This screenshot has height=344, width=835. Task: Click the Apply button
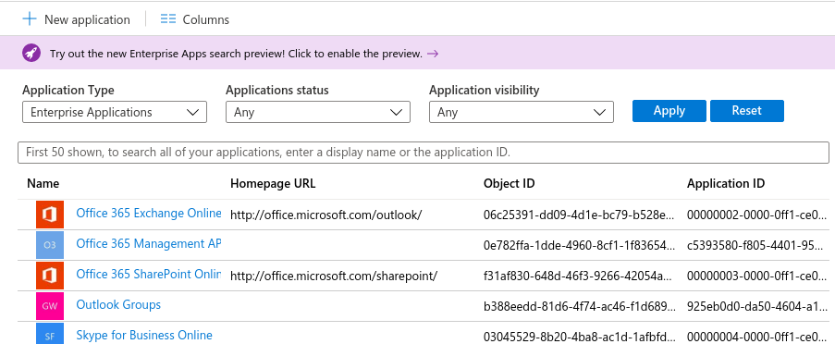(x=669, y=111)
